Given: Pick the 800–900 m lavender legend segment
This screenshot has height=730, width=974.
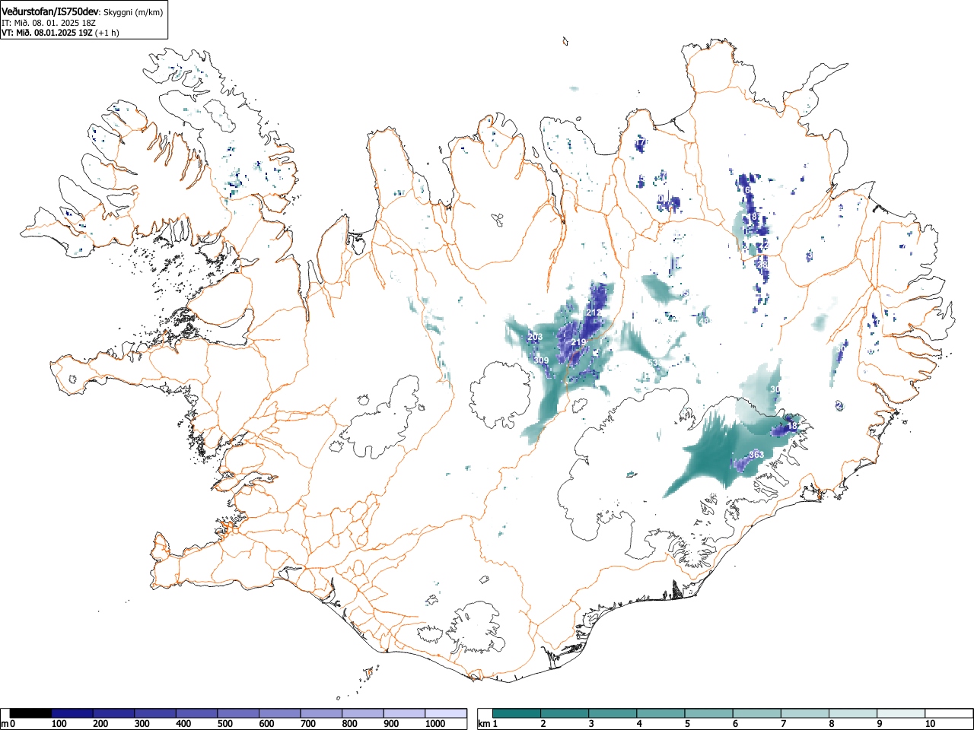Looking at the screenshot, I should (x=363, y=713).
